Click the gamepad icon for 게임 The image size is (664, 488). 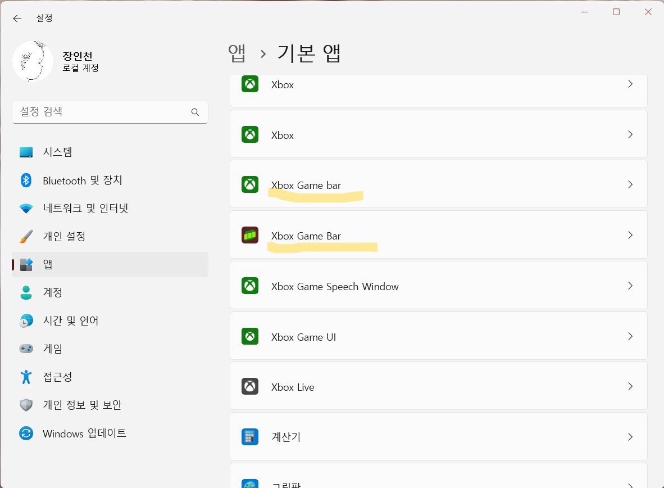point(26,349)
